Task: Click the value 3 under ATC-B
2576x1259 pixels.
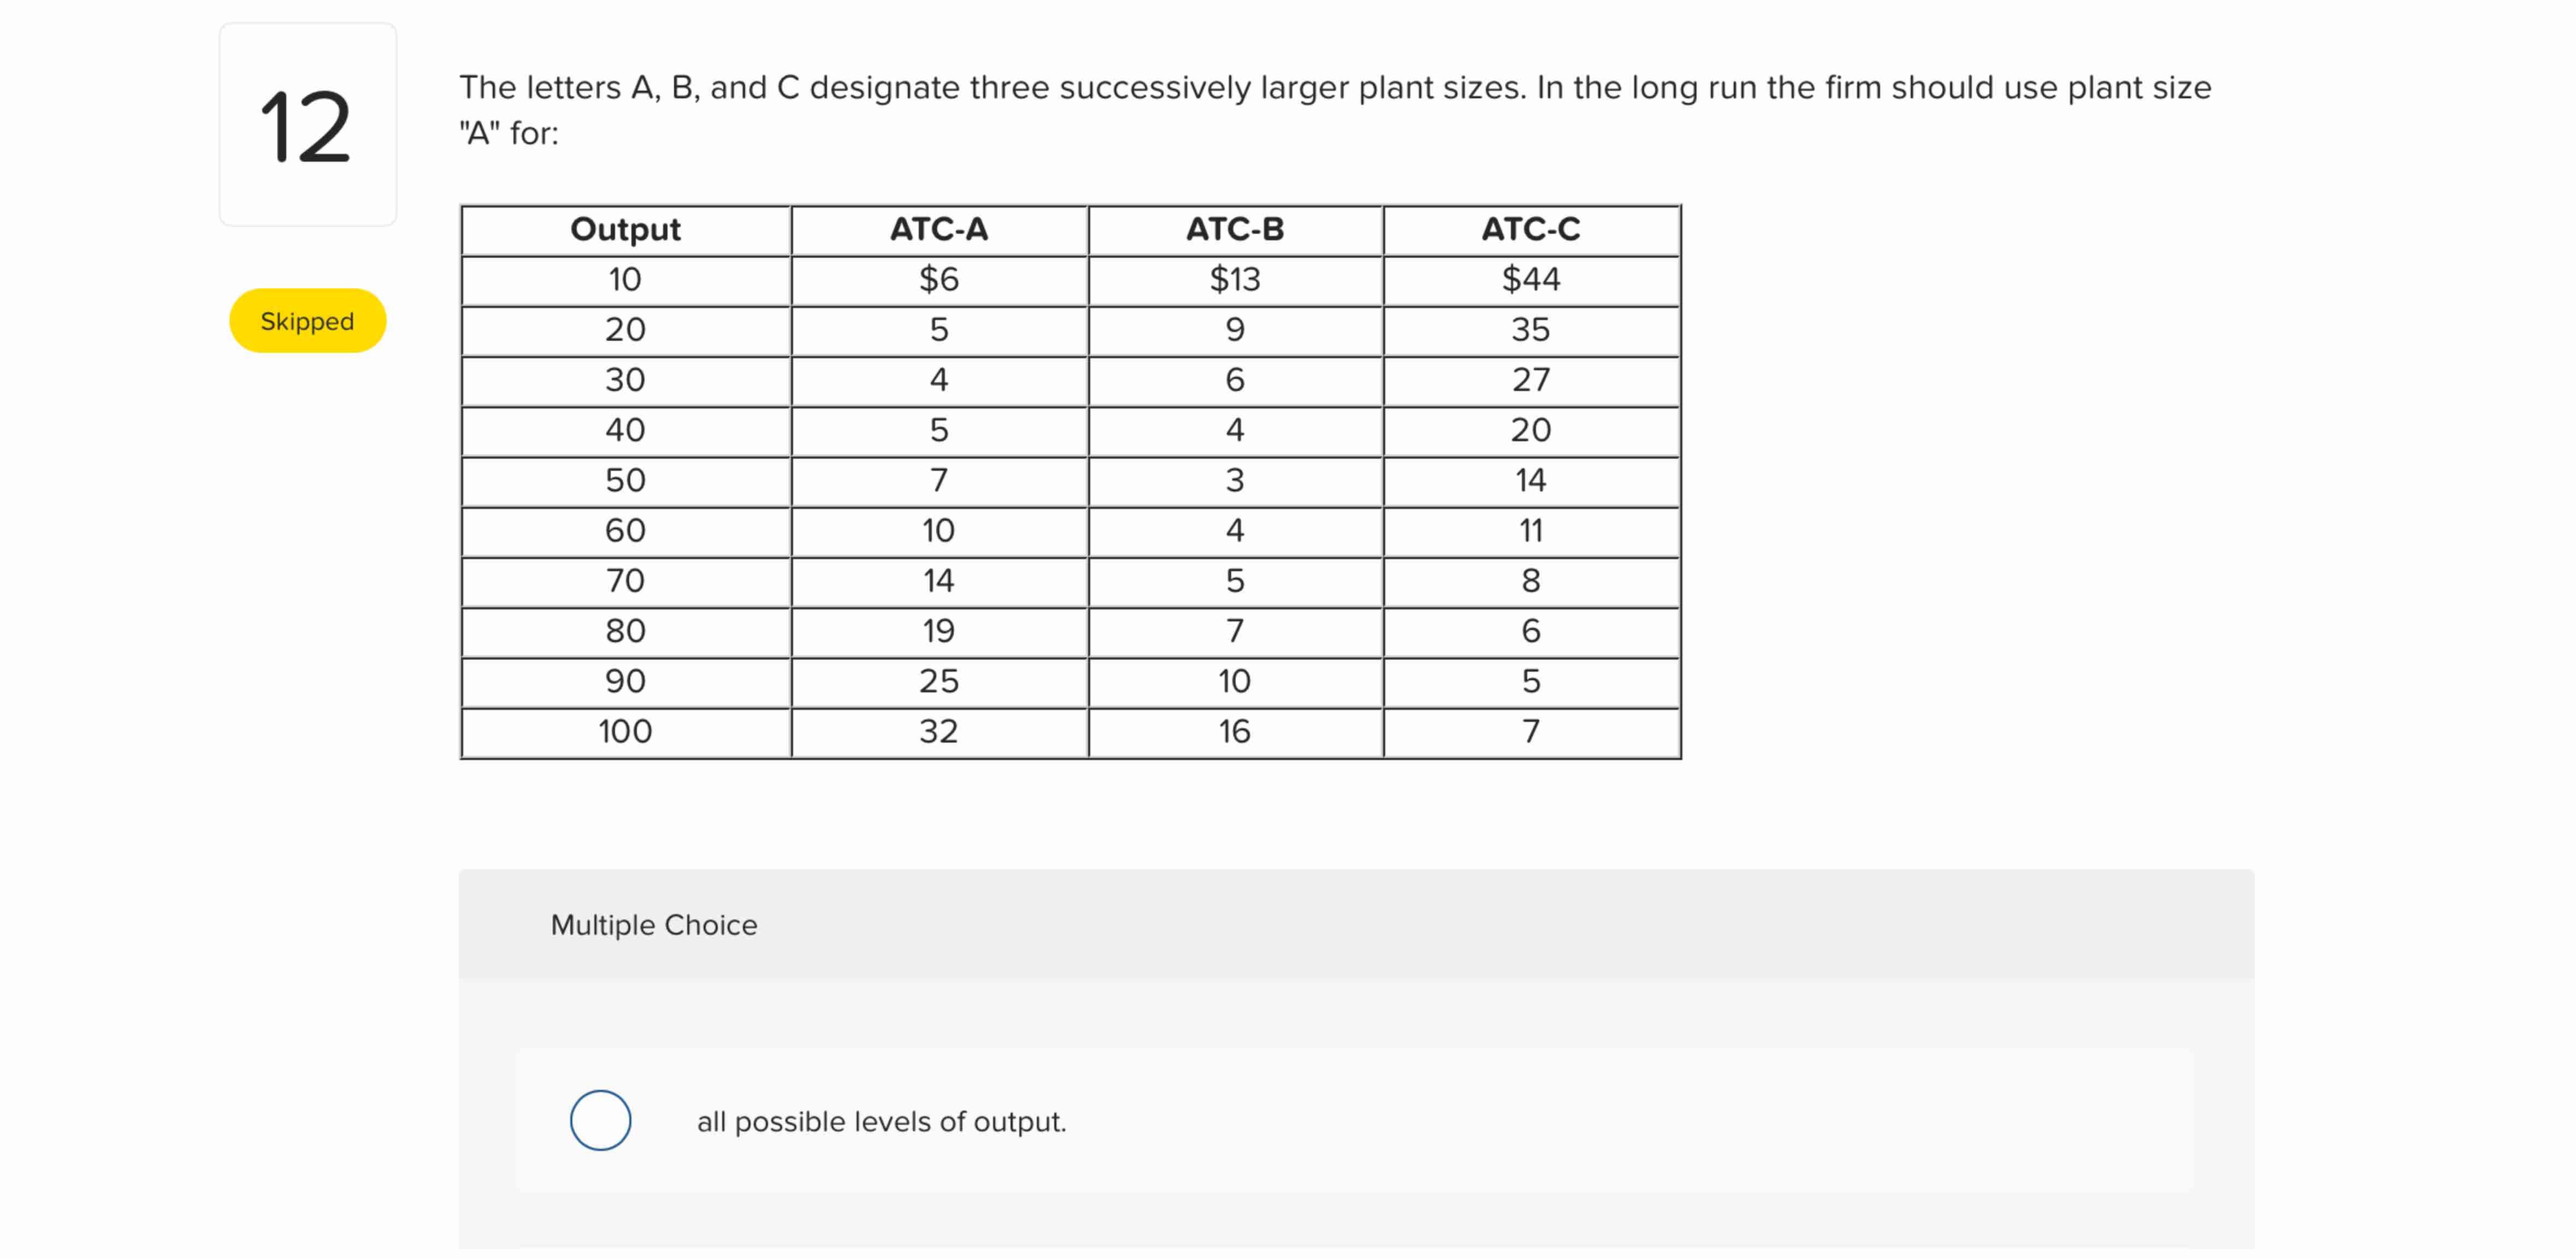Action: (1234, 479)
